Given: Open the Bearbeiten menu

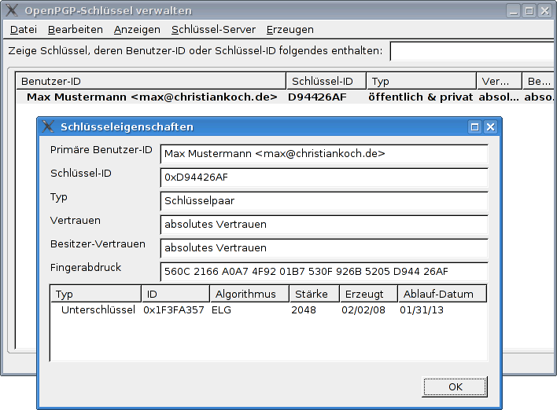Looking at the screenshot, I should coord(75,29).
